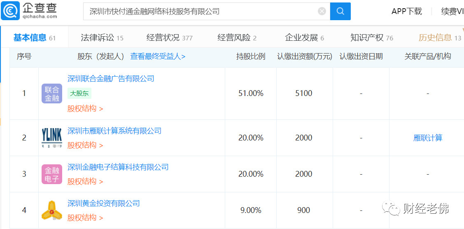The image size is (464, 229).
Task: Open the 历史信息 tab
Action: tap(440, 37)
